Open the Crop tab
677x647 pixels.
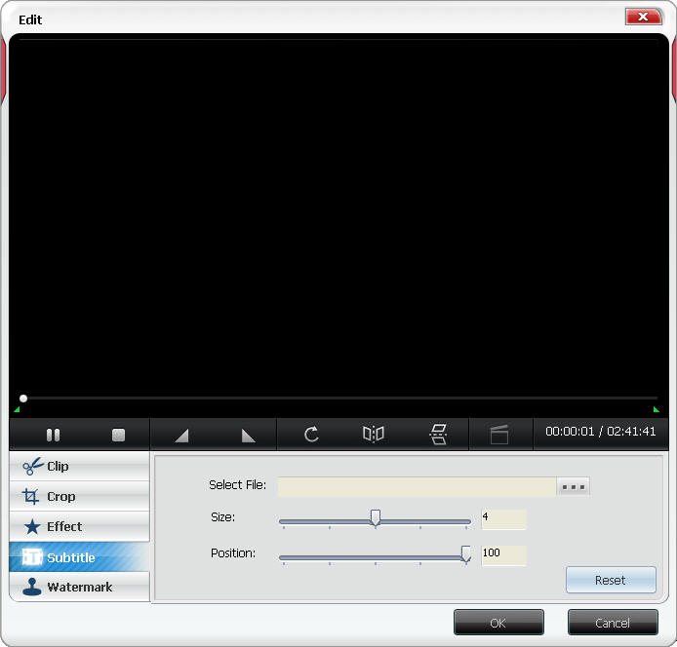[79, 497]
